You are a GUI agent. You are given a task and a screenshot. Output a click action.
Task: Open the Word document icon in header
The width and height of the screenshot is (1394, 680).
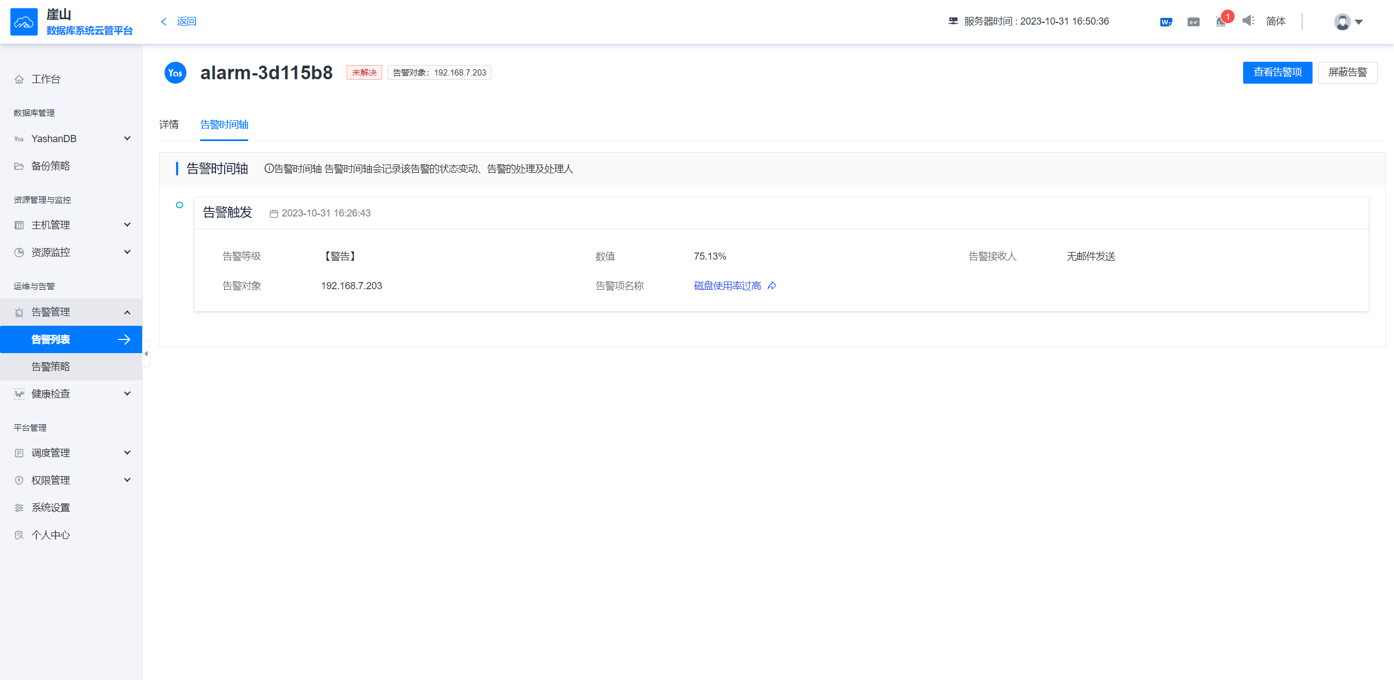1165,21
